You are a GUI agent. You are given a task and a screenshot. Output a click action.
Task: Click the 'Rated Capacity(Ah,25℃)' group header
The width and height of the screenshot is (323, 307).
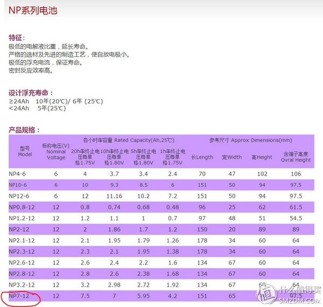click(129, 140)
